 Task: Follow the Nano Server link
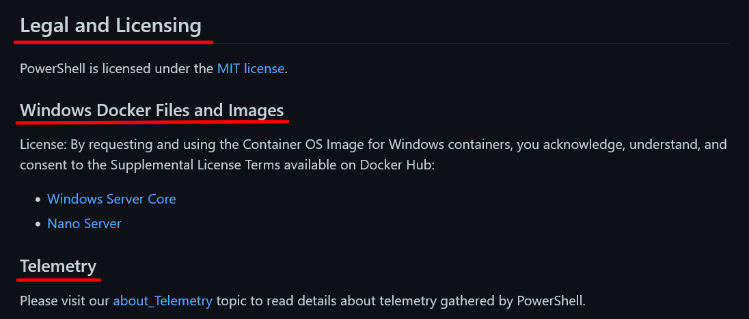click(84, 223)
